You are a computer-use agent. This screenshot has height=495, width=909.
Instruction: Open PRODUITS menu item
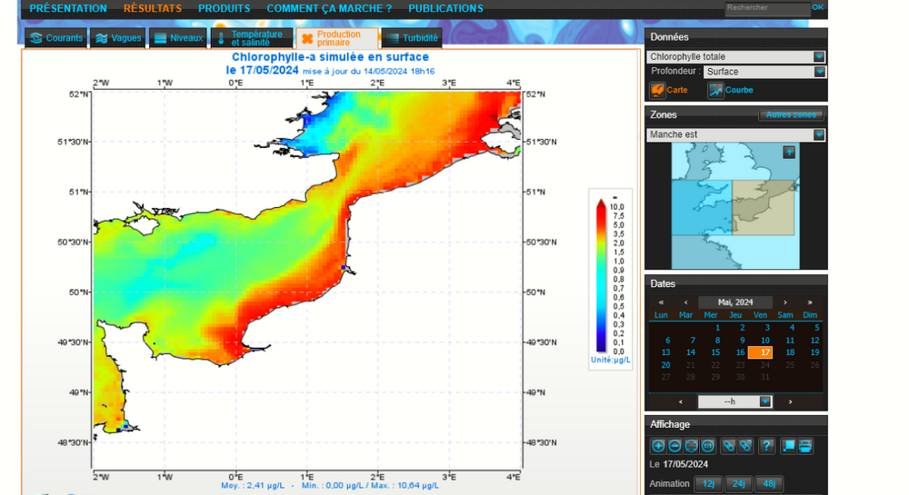[x=225, y=9]
